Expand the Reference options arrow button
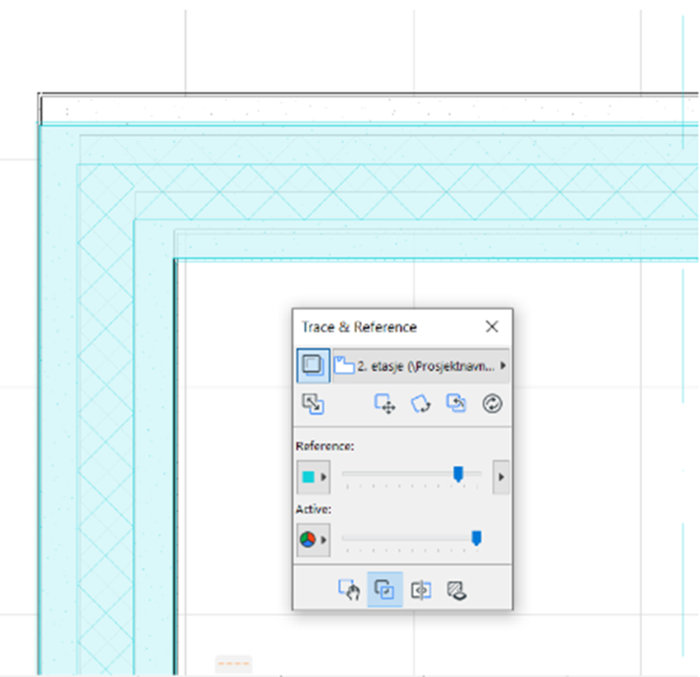Screen dimensions: 700x677 [x=501, y=477]
